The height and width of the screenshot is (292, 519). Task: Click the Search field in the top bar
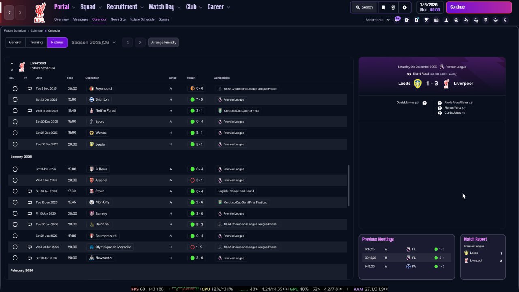(364, 7)
